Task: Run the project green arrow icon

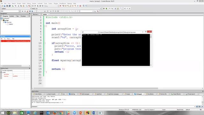Action: point(35,6)
